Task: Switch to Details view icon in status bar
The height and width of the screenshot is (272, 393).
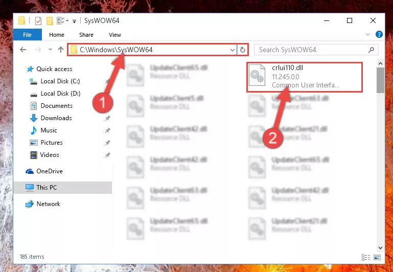Action: pos(366,257)
